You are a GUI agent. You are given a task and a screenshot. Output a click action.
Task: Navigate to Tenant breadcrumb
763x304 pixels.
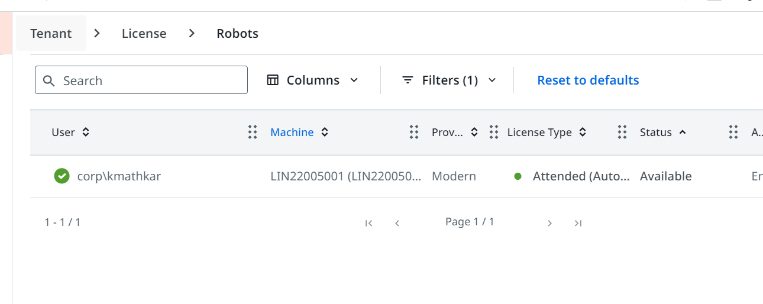click(51, 34)
